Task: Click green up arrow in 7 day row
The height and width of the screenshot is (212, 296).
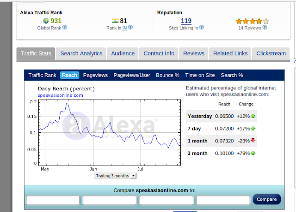Action: [x=253, y=129]
